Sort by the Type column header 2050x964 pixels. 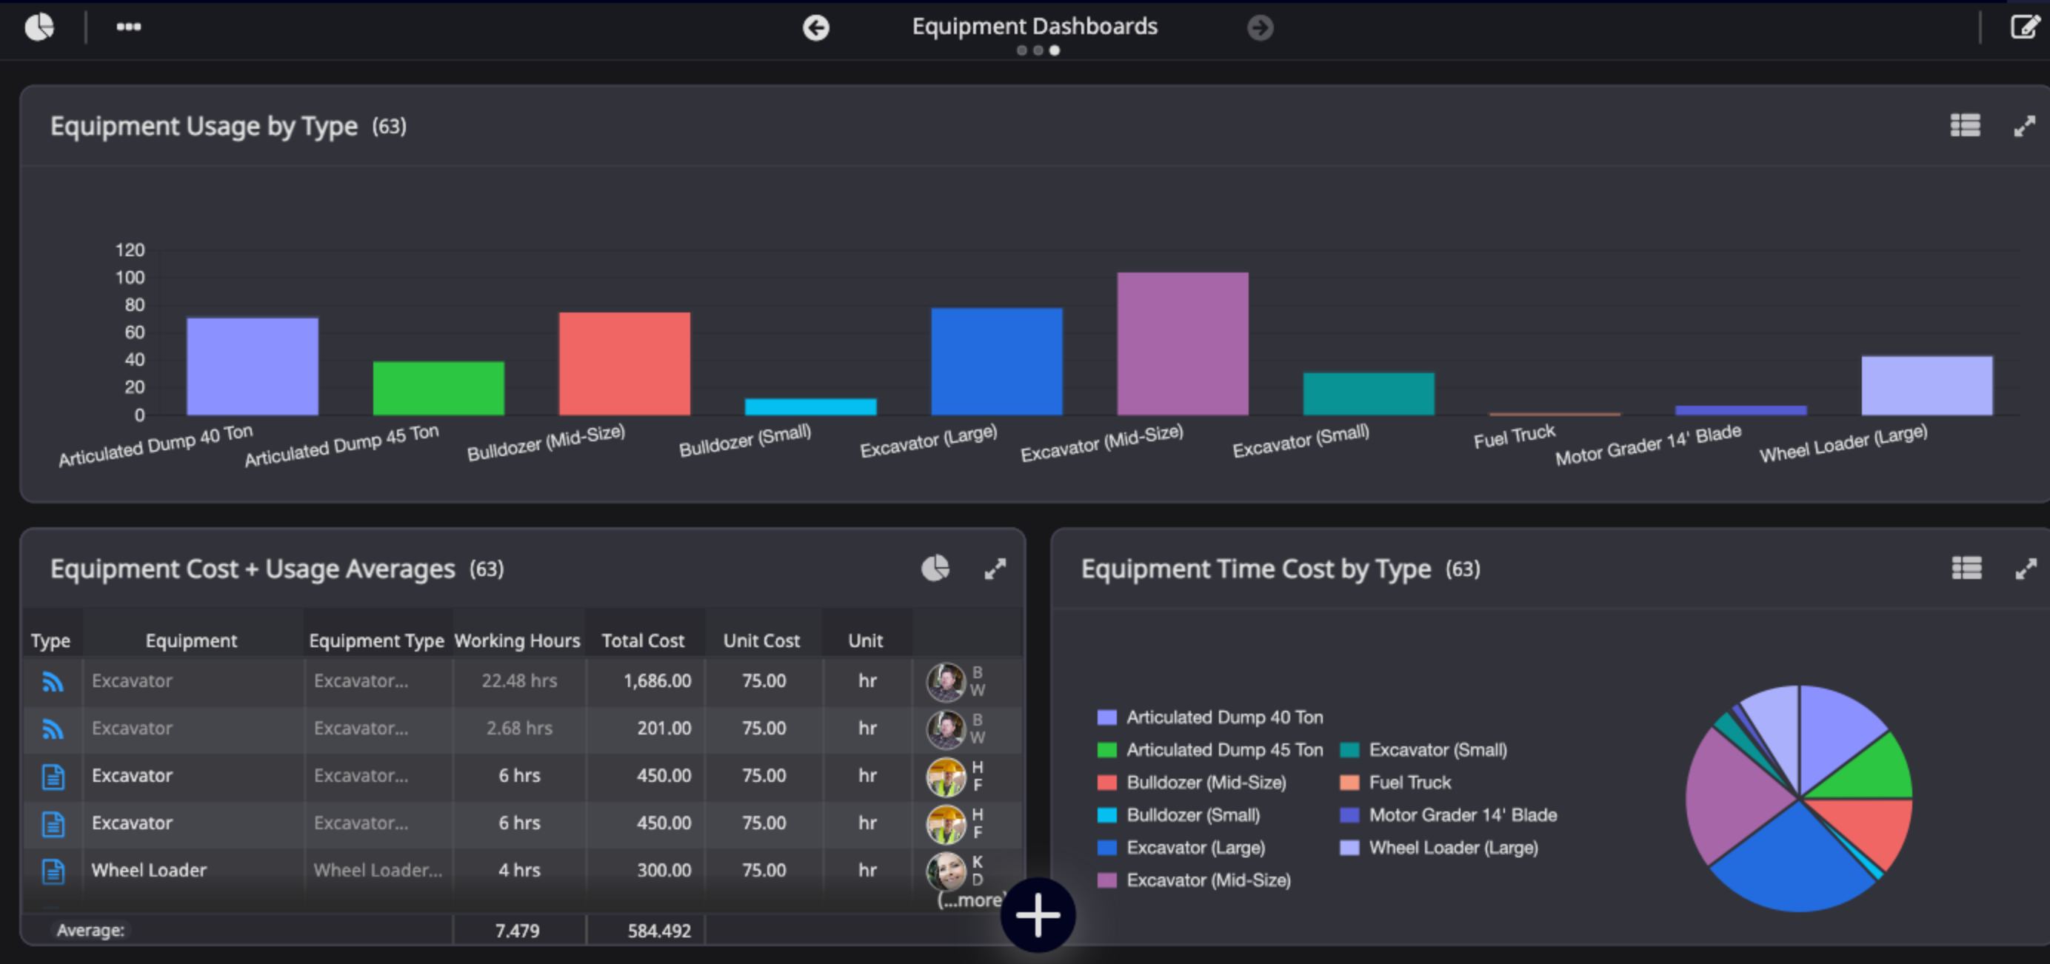50,640
